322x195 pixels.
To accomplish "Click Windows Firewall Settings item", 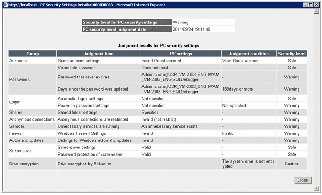I will click(99, 133).
